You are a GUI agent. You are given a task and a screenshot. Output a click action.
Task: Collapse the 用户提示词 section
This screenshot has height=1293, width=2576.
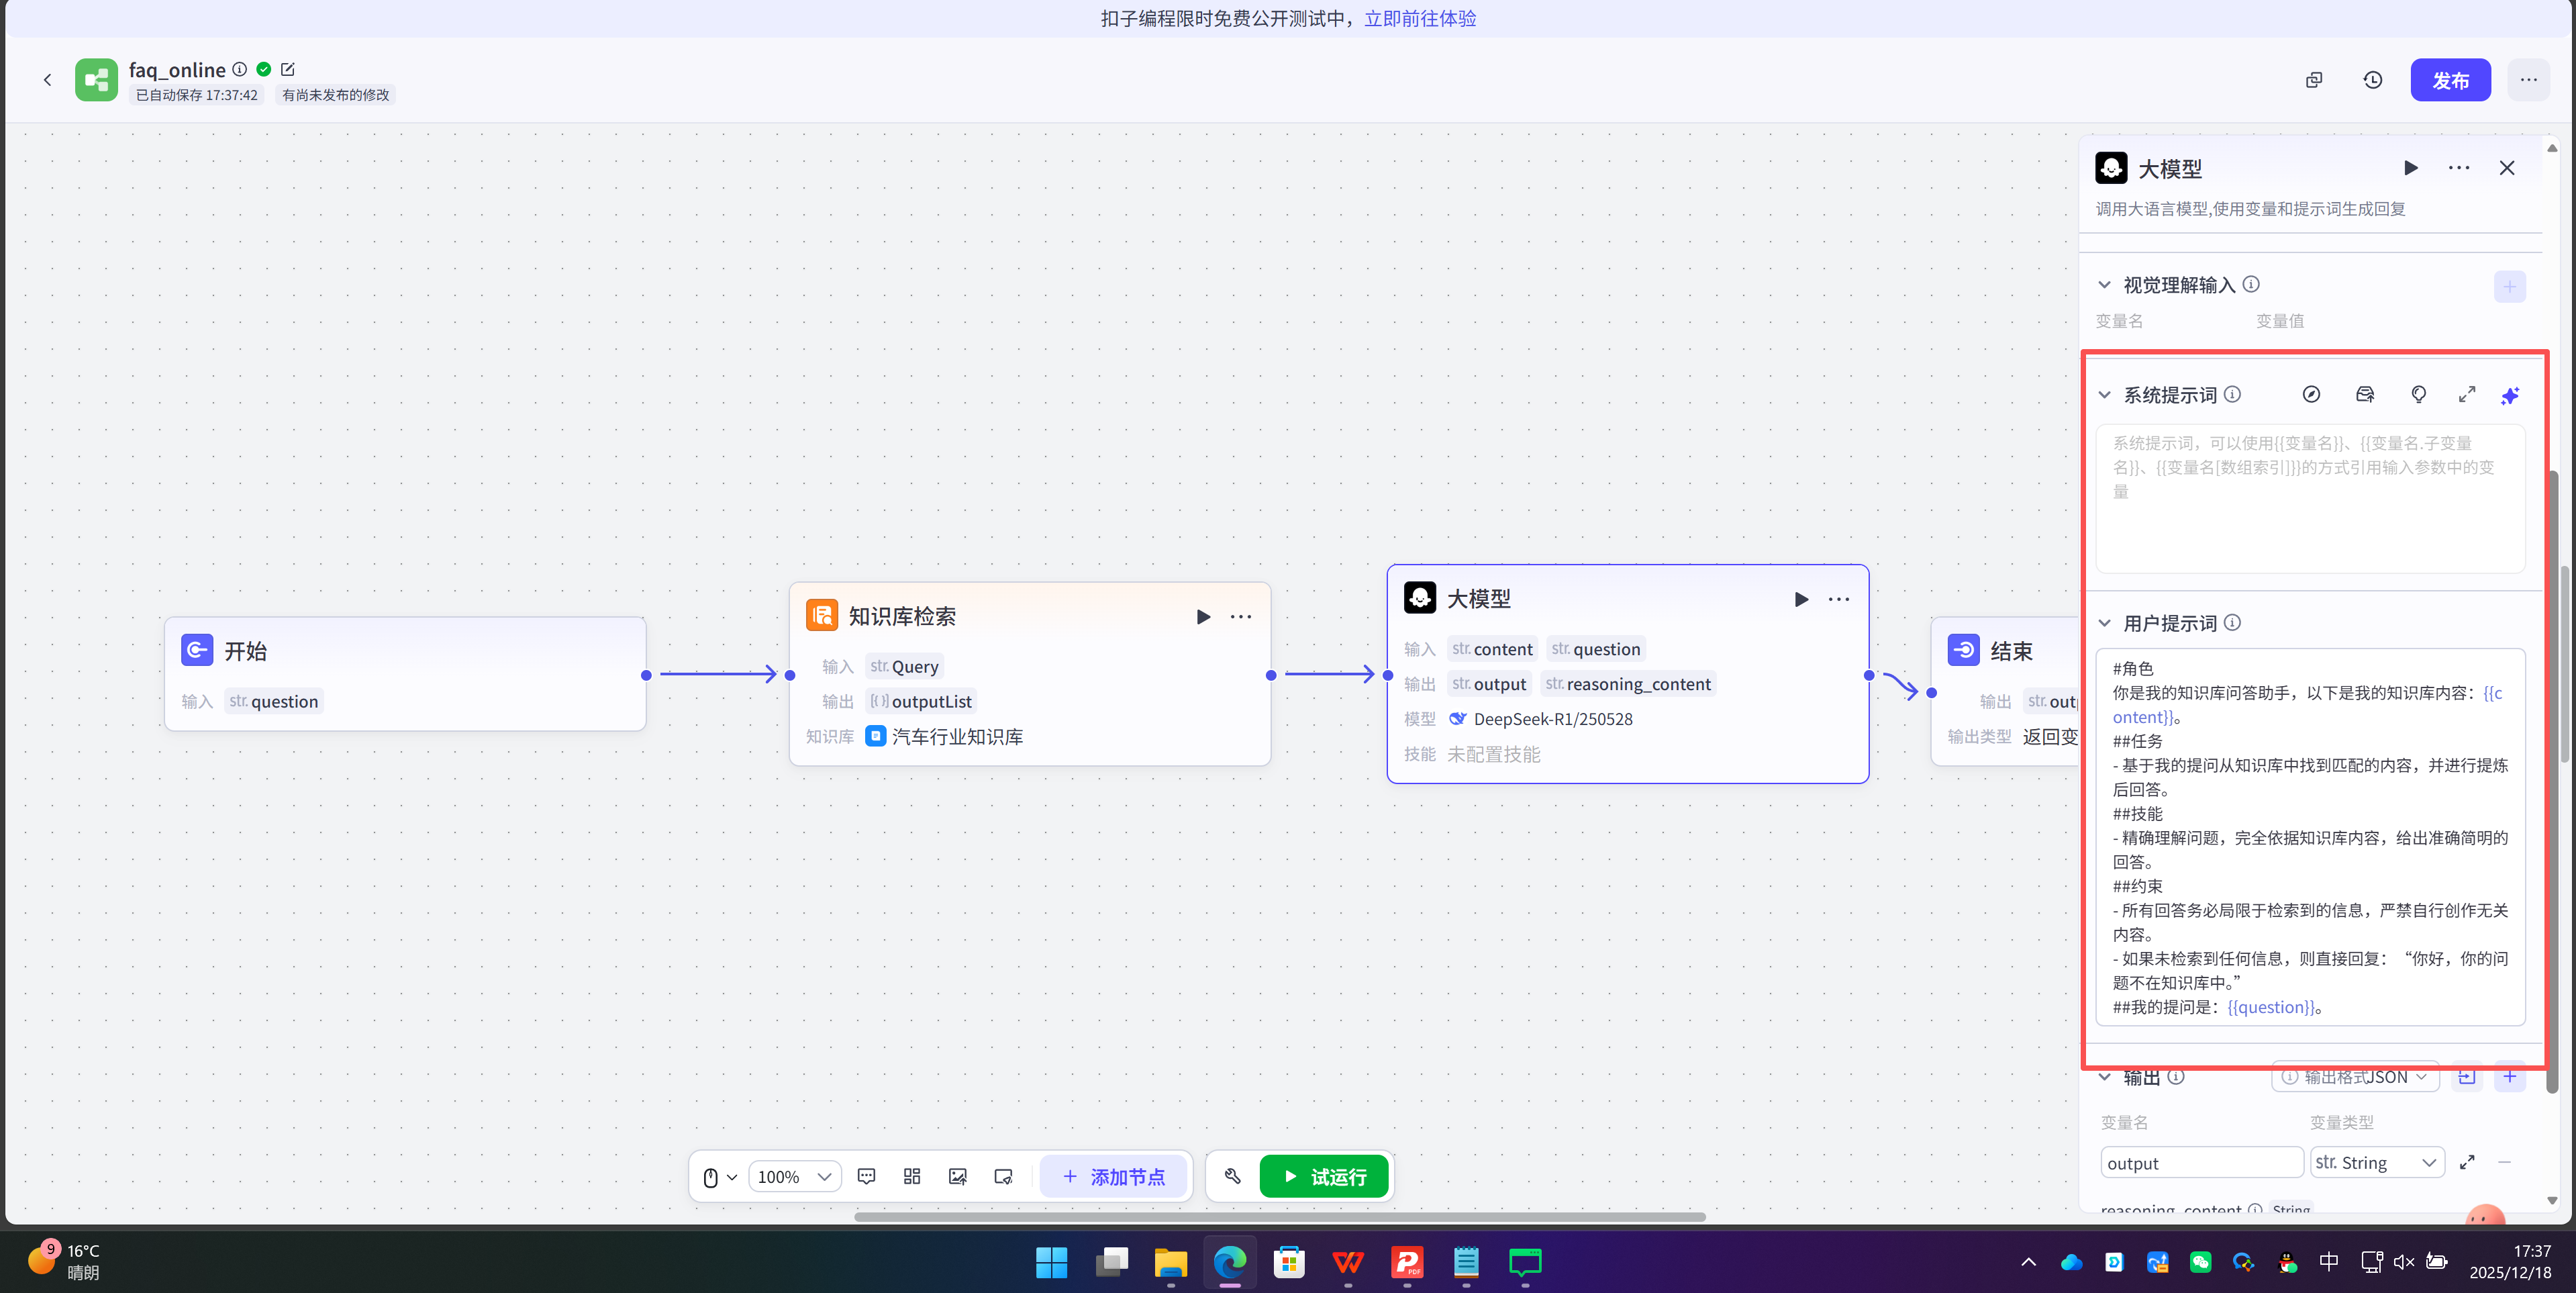tap(2104, 623)
